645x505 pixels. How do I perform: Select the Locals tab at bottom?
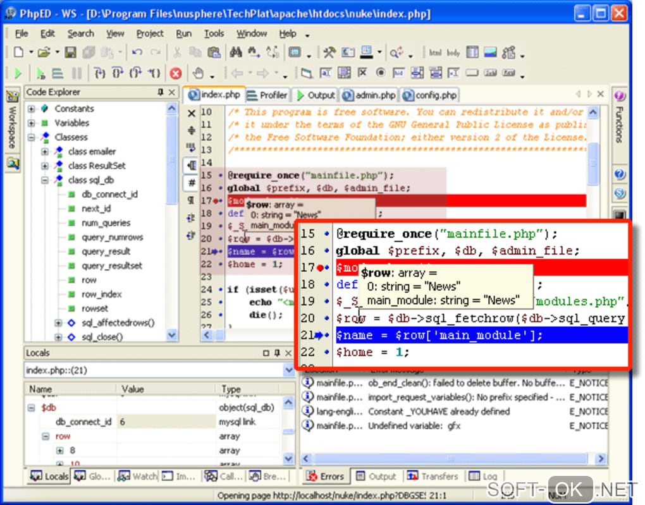pyautogui.click(x=49, y=476)
